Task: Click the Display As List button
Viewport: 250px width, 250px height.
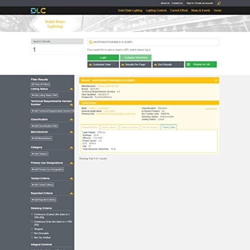Action: point(201,64)
